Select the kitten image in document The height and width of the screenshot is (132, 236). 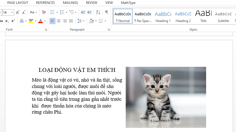point(166,97)
